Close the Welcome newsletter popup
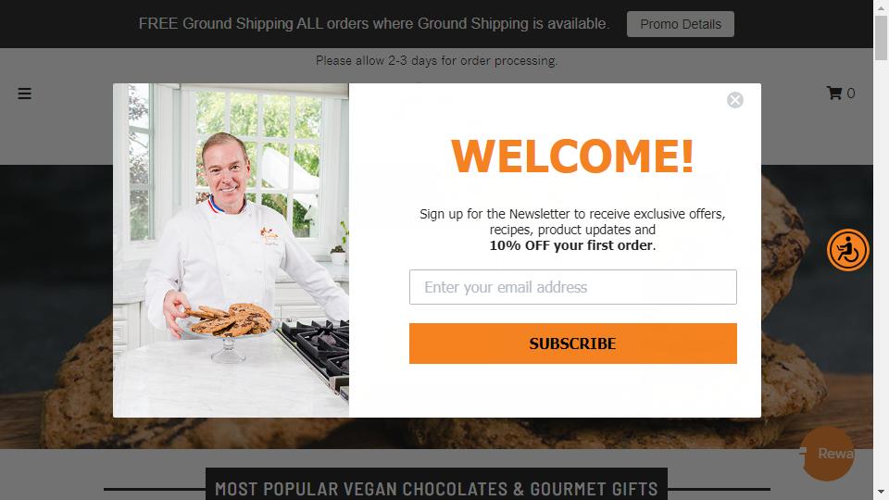Screen dimensions: 889x500 tap(734, 100)
